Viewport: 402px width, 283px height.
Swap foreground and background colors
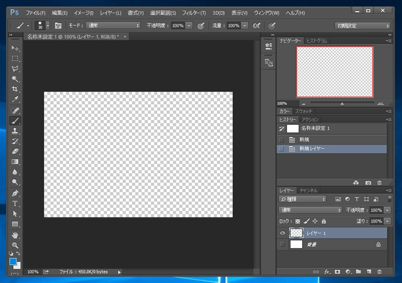click(x=18, y=253)
